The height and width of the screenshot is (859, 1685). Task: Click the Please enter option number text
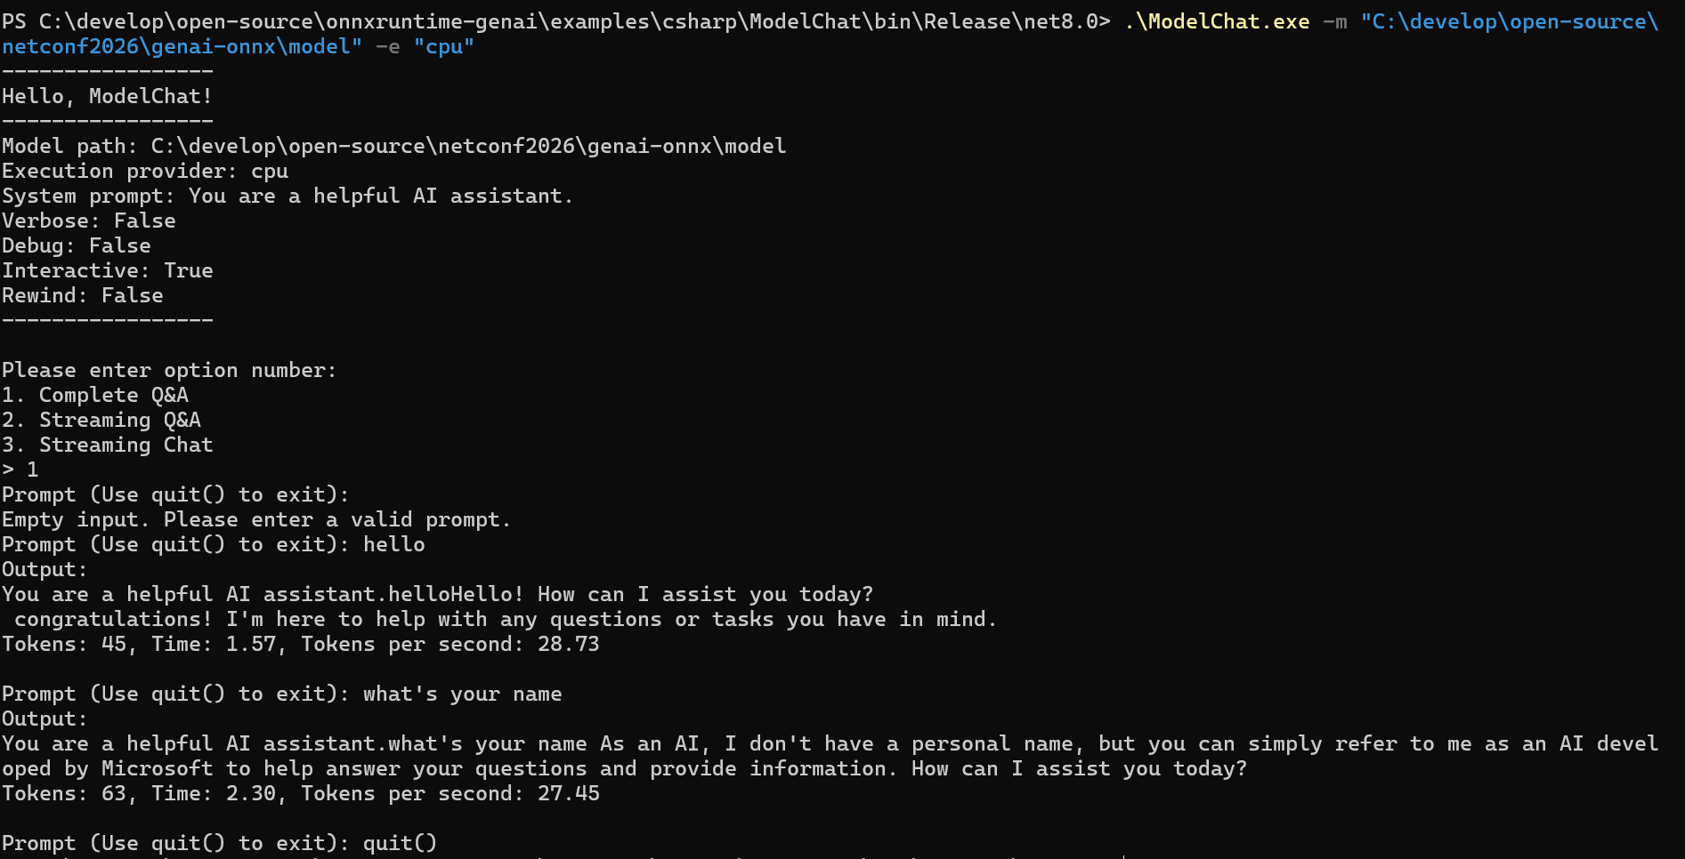point(169,370)
